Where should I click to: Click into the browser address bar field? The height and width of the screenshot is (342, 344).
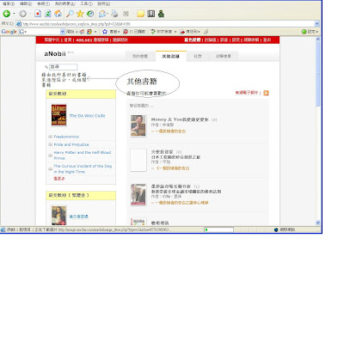click(x=168, y=24)
